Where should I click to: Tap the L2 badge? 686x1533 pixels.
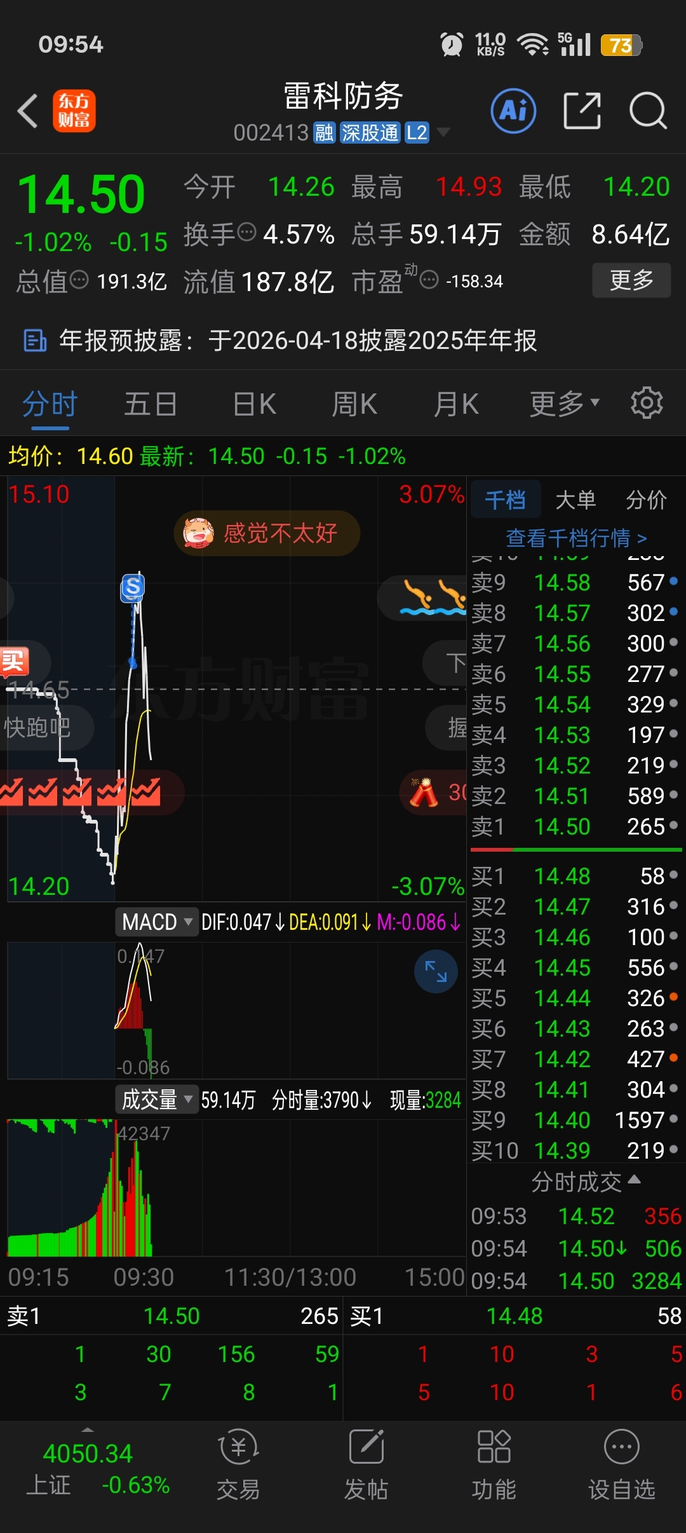(x=417, y=133)
